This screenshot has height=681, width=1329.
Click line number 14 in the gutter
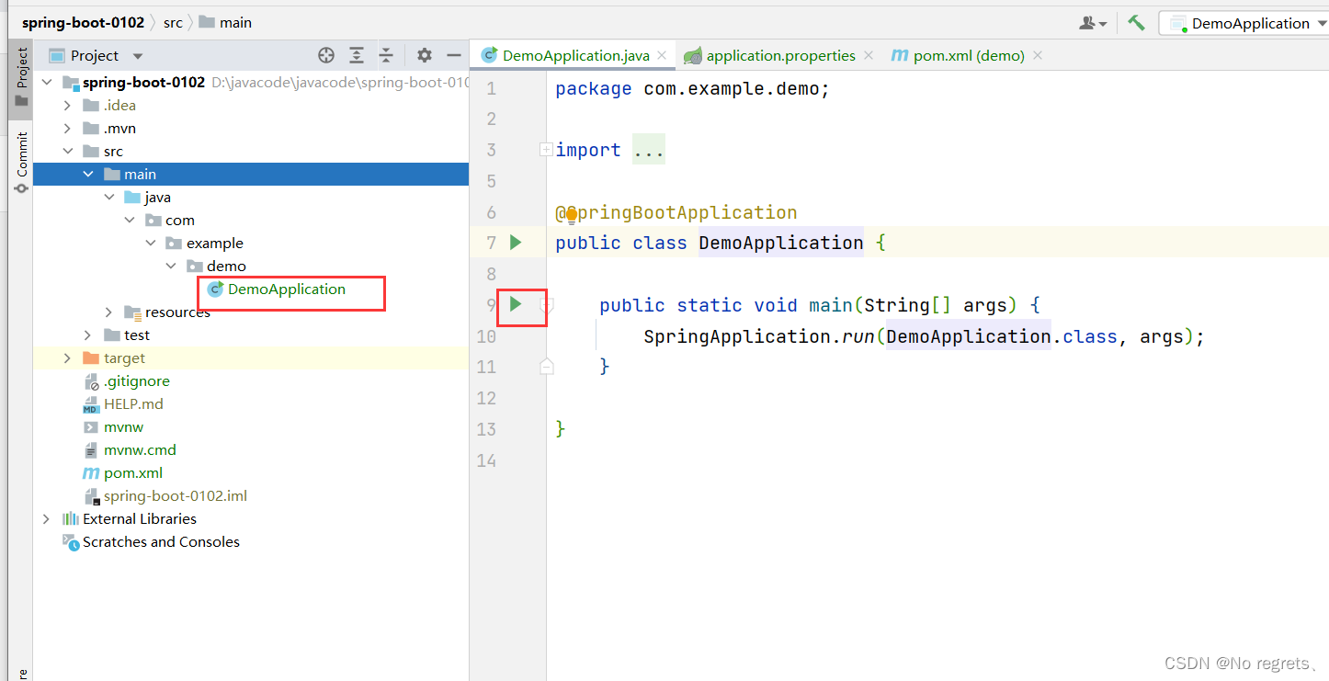pos(487,460)
